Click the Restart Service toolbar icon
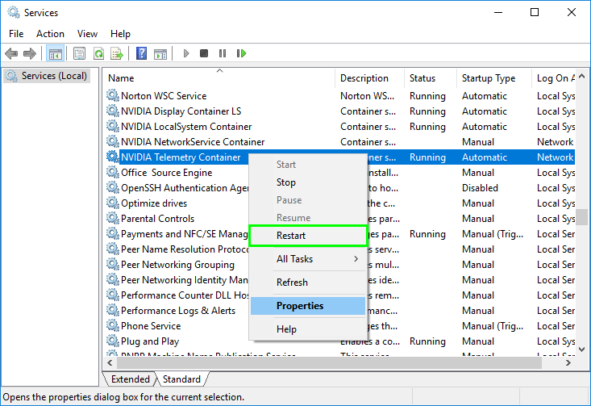Image resolution: width=591 pixels, height=406 pixels. 241,53
